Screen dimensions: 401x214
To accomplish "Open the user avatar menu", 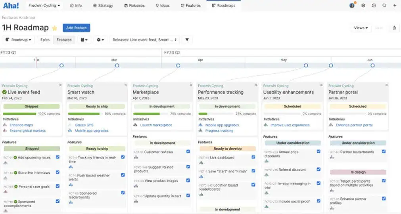I will point(352,6).
